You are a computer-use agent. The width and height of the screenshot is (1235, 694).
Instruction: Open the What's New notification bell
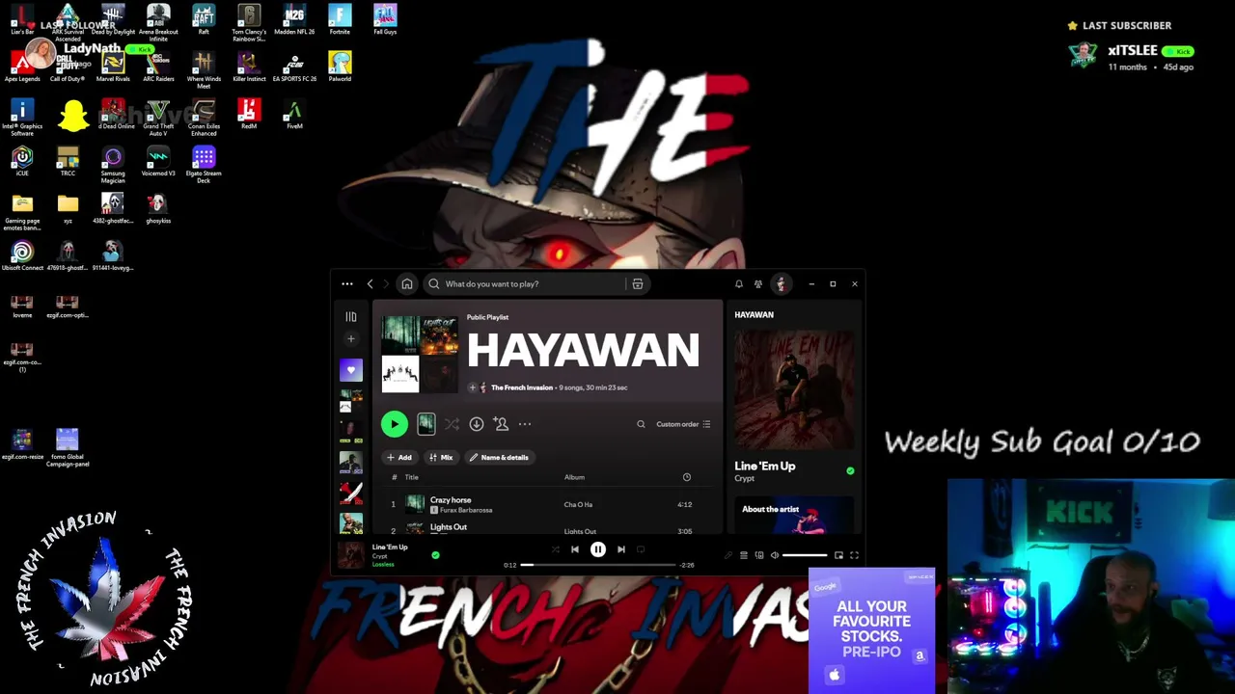pyautogui.click(x=739, y=284)
